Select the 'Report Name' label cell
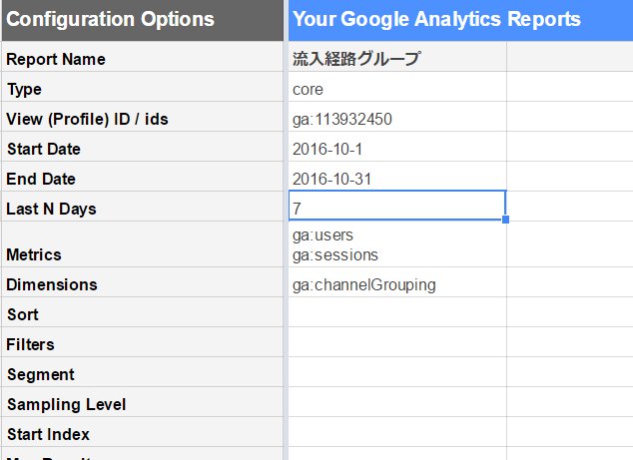This screenshot has height=460, width=633. point(143,57)
